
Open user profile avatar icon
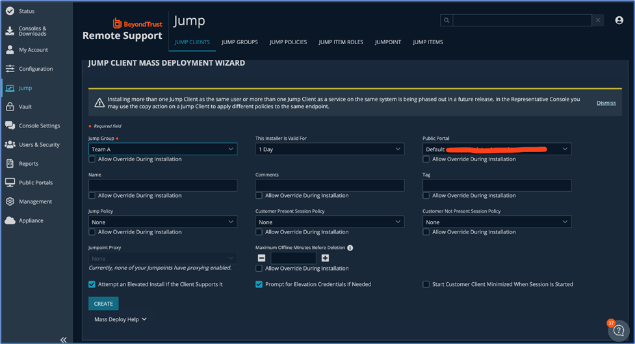pyautogui.click(x=619, y=20)
